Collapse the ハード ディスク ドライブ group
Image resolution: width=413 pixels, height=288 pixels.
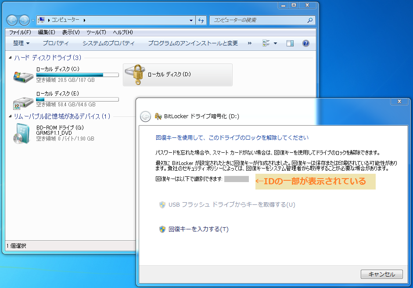tap(10, 57)
